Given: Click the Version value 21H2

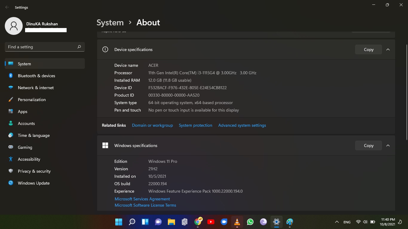Looking at the screenshot, I should [153, 169].
